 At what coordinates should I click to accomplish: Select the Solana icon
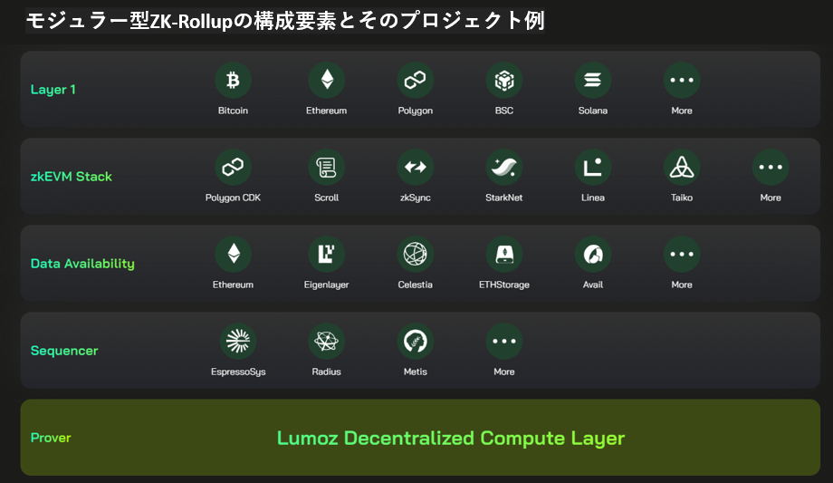[593, 81]
